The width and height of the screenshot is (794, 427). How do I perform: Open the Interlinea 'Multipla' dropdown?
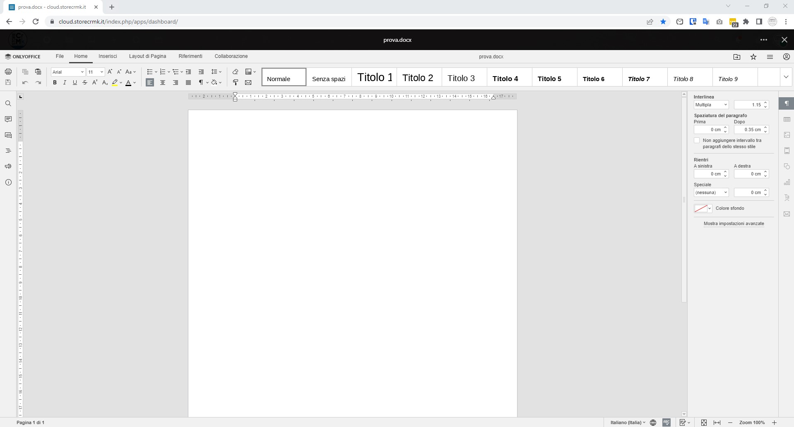click(x=711, y=105)
